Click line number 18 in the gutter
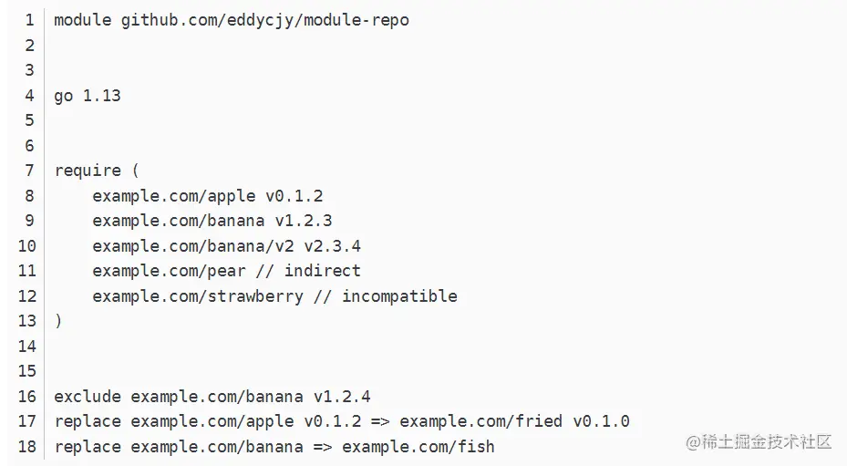This screenshot has height=466, width=847. pyautogui.click(x=26, y=447)
